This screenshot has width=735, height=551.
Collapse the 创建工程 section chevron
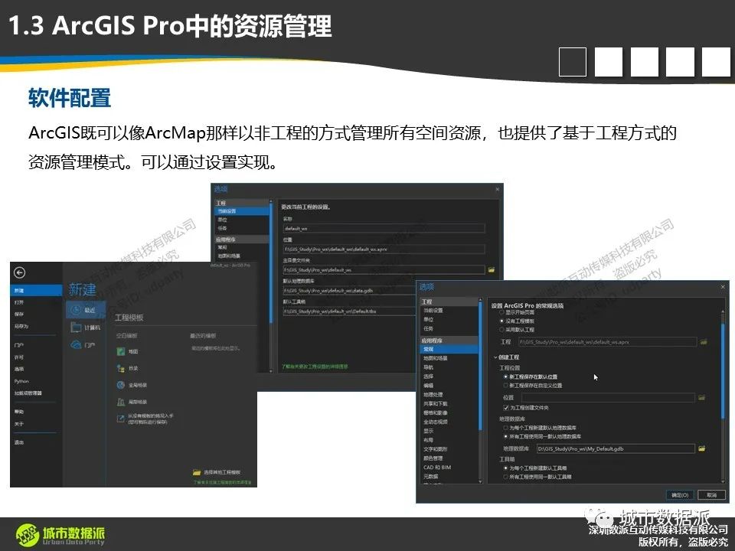click(x=495, y=357)
